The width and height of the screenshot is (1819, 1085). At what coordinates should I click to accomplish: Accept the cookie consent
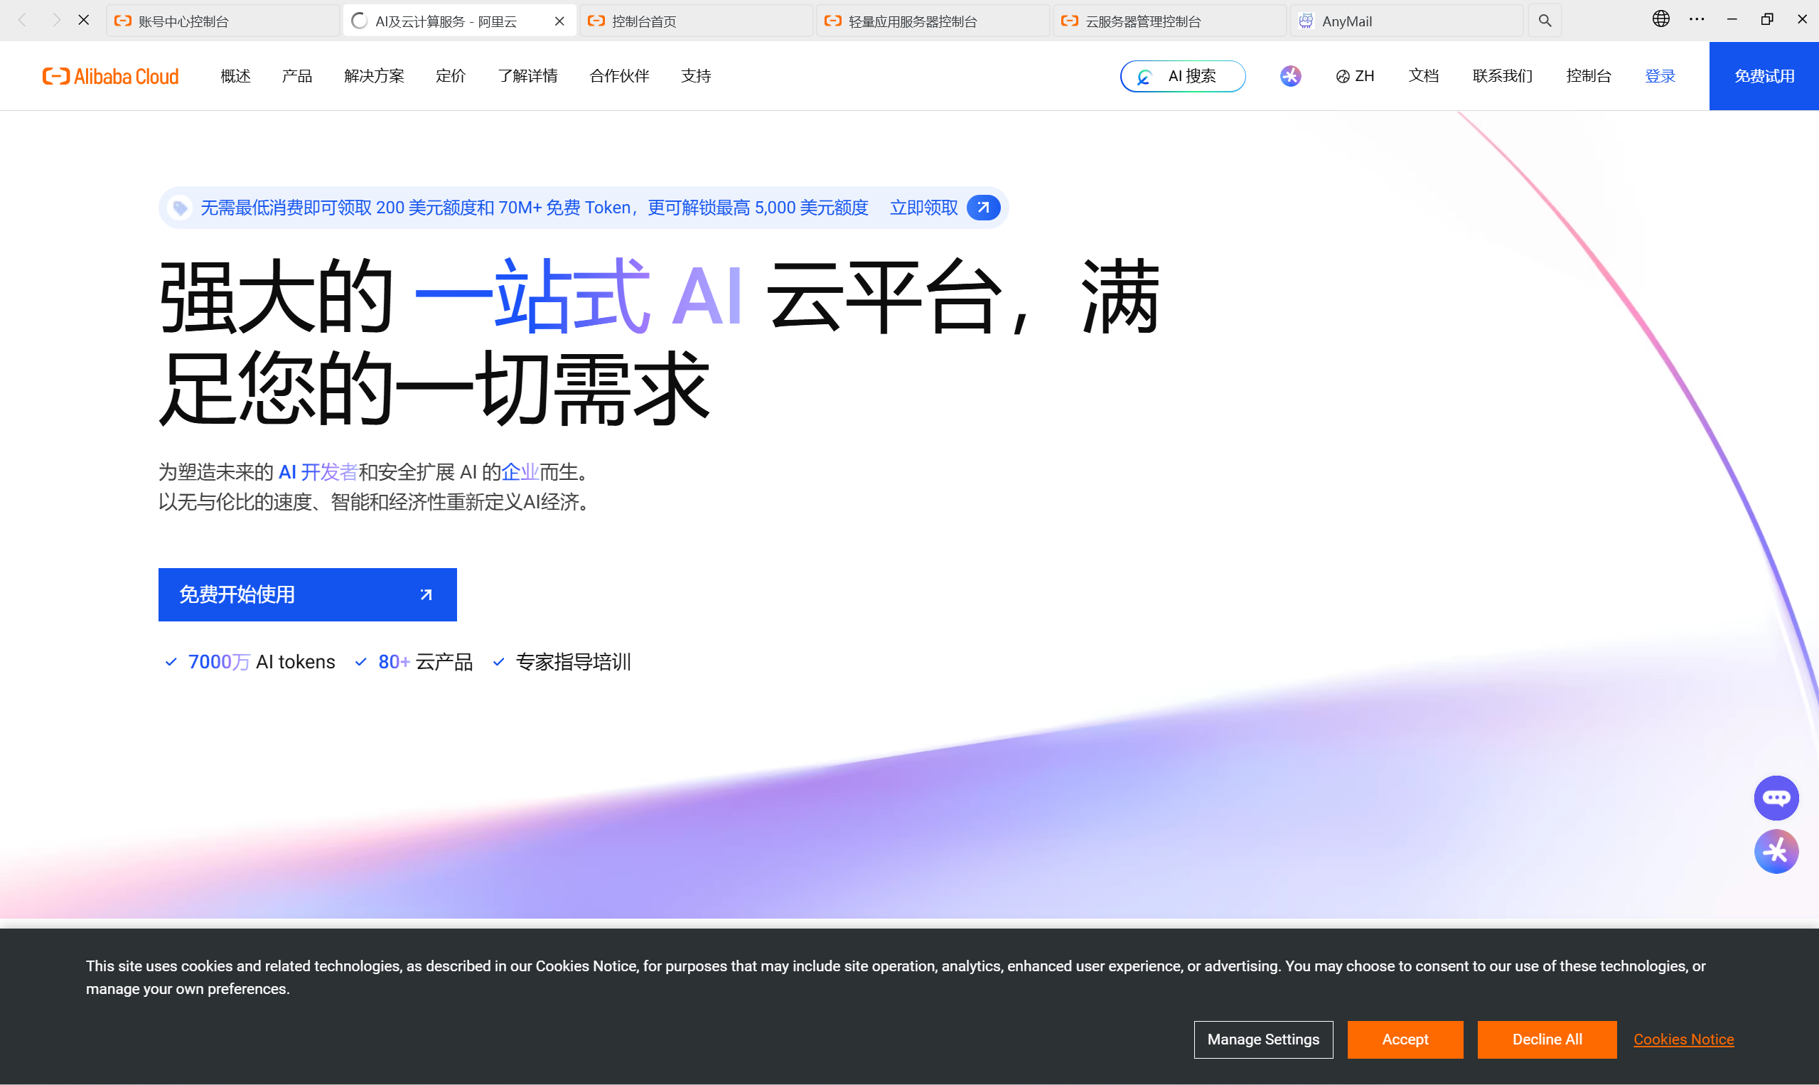(1404, 1039)
